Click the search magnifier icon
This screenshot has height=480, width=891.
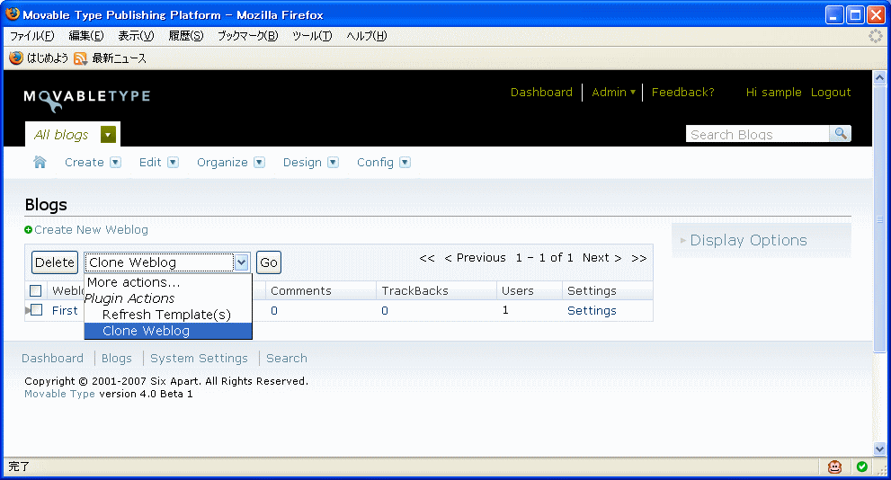tap(840, 134)
